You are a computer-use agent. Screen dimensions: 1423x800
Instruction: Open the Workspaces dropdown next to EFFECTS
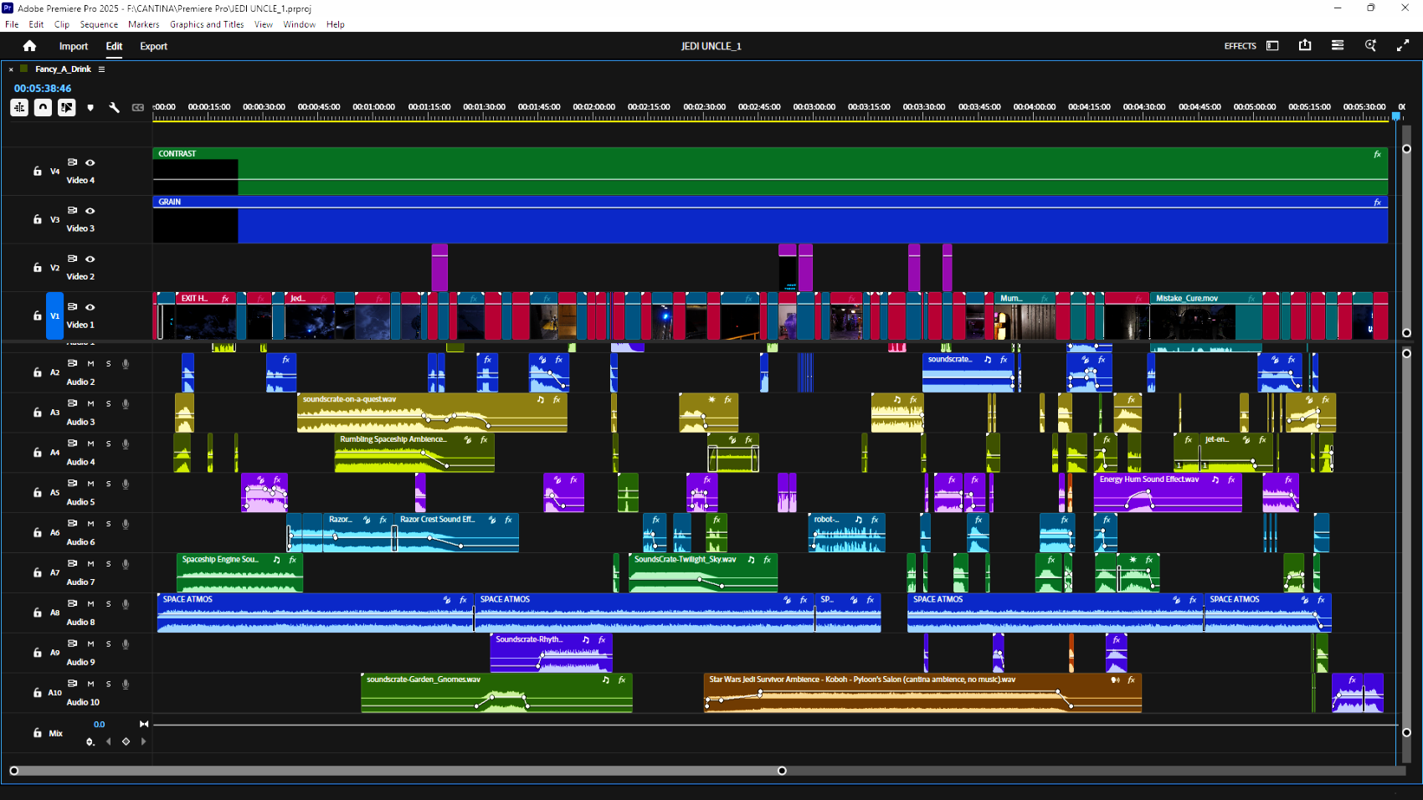click(x=1272, y=46)
